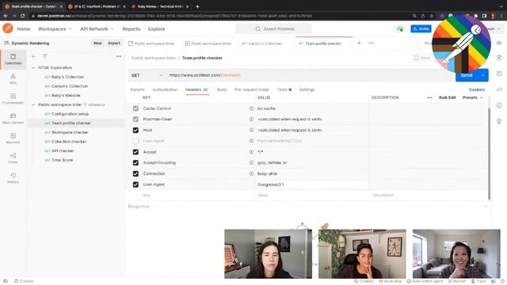Image resolution: width=507 pixels, height=285 pixels.
Task: Select Workspace checker request in sidebar
Action: pyautogui.click(x=70, y=132)
